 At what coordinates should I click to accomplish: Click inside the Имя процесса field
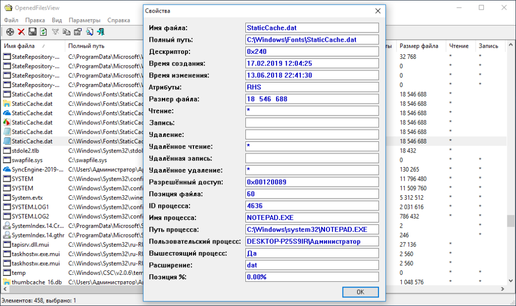pos(311,217)
